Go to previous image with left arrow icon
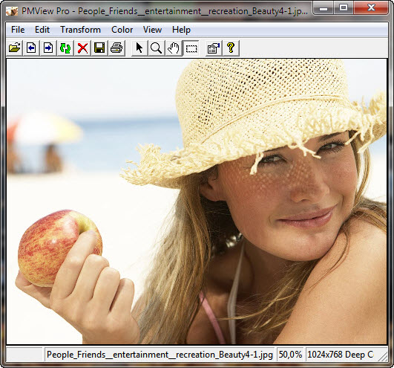 [x=31, y=48]
